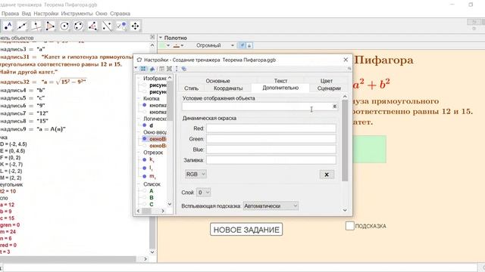The image size is (485, 272).
Task: Open the Правка menu
Action: coord(10,14)
